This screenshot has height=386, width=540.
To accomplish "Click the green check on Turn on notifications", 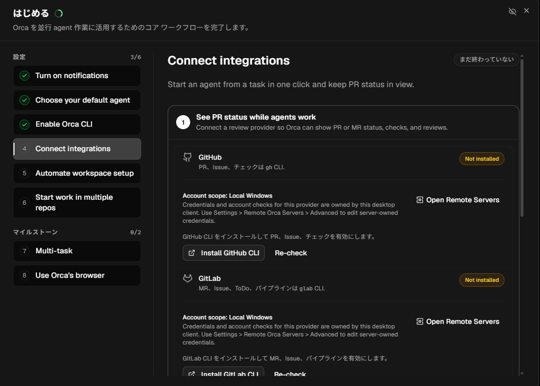I will (x=25, y=76).
